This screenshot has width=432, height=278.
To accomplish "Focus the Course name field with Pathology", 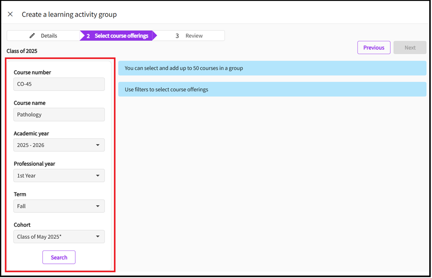I will (59, 115).
